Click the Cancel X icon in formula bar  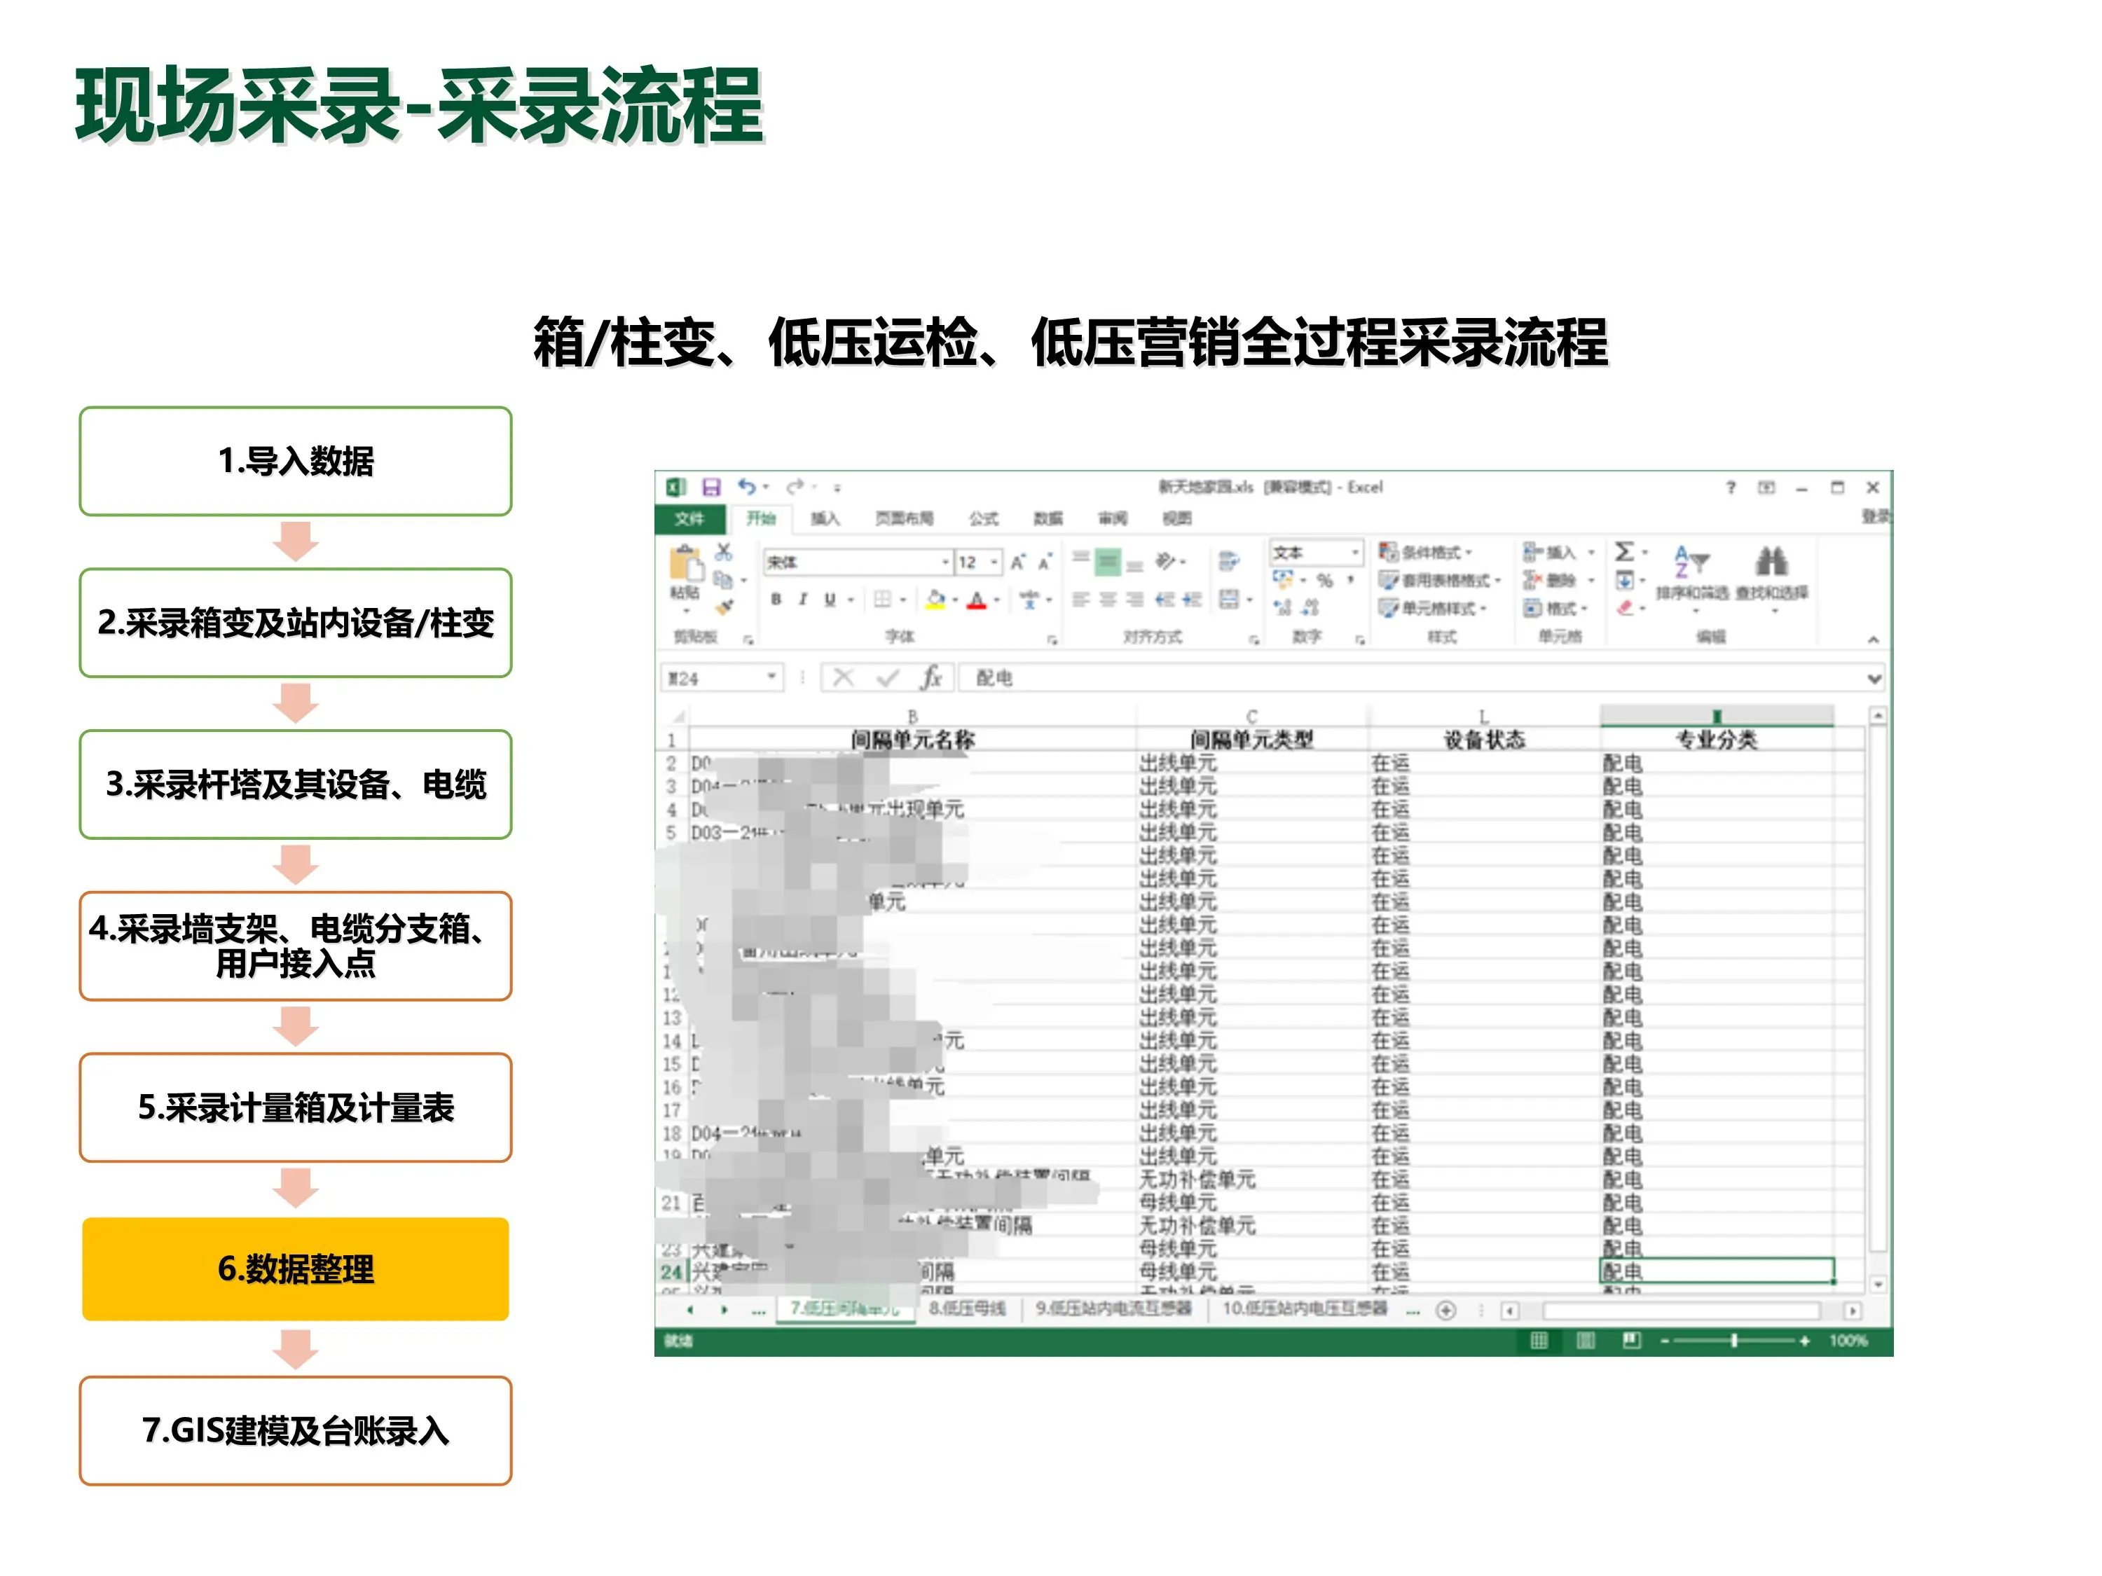click(x=843, y=677)
